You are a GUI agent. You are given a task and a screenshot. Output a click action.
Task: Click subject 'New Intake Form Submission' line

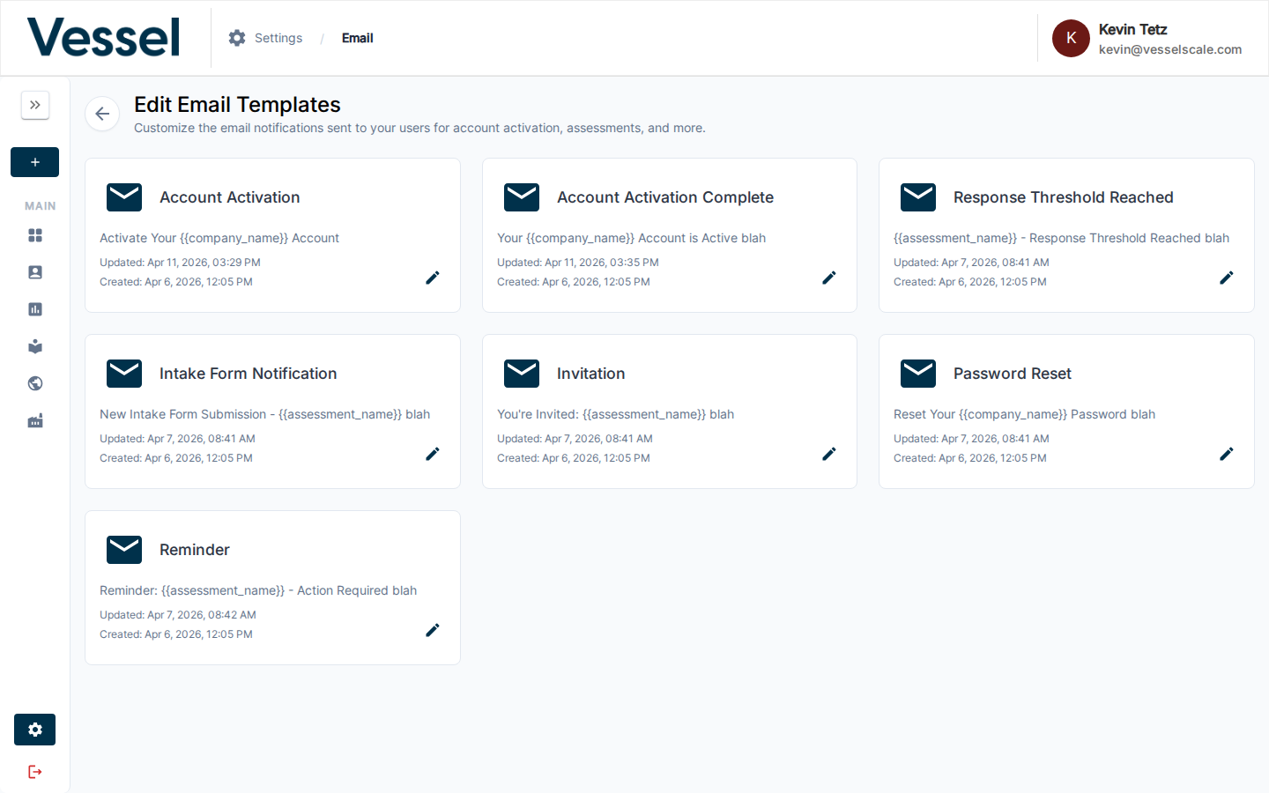264,414
